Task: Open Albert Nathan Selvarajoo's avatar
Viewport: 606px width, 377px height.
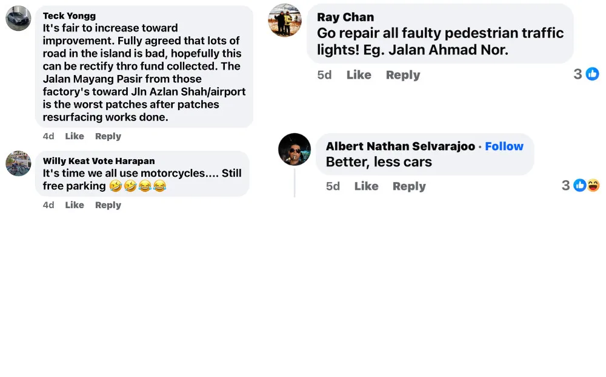Action: tap(295, 149)
